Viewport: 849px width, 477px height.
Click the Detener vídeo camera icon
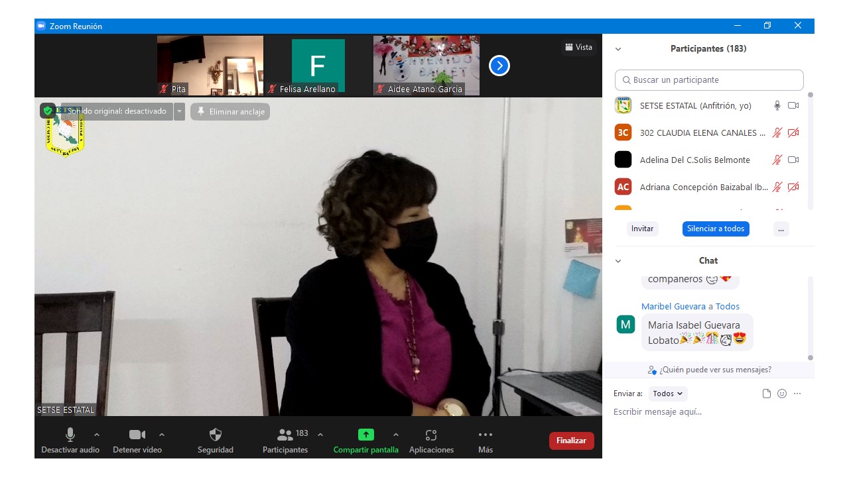coord(137,435)
